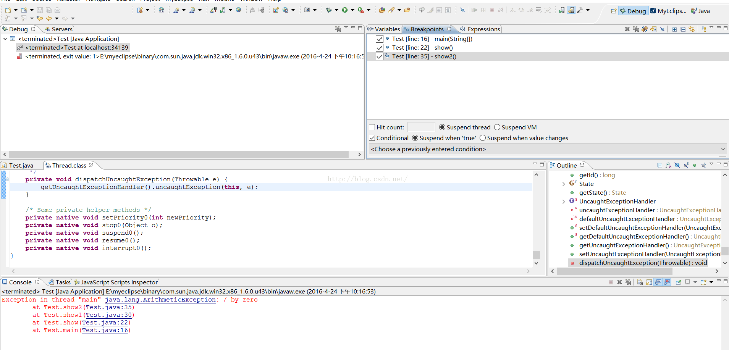Select dispatchUncaughtException(Throwable) in Outline
729x350 pixels.
[x=643, y=263]
